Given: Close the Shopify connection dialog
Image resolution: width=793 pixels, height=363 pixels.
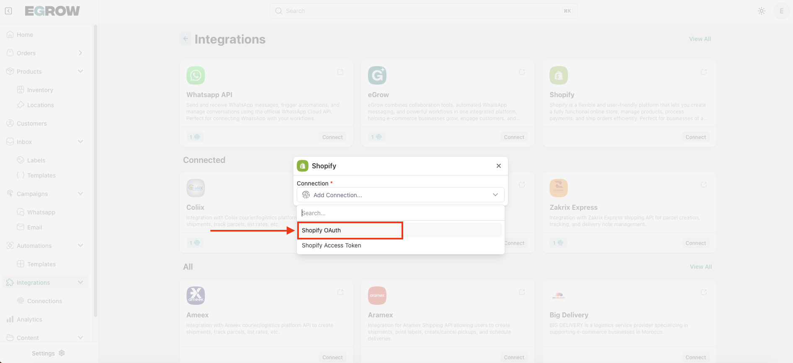Looking at the screenshot, I should (499, 166).
